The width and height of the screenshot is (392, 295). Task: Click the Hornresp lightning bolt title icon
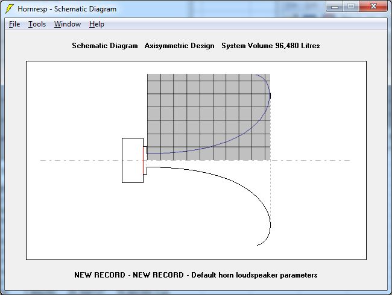click(9, 9)
